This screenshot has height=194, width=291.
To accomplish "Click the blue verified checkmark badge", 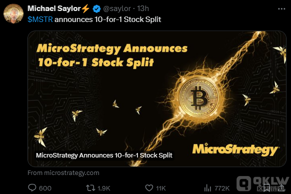I will pyautogui.click(x=96, y=8).
